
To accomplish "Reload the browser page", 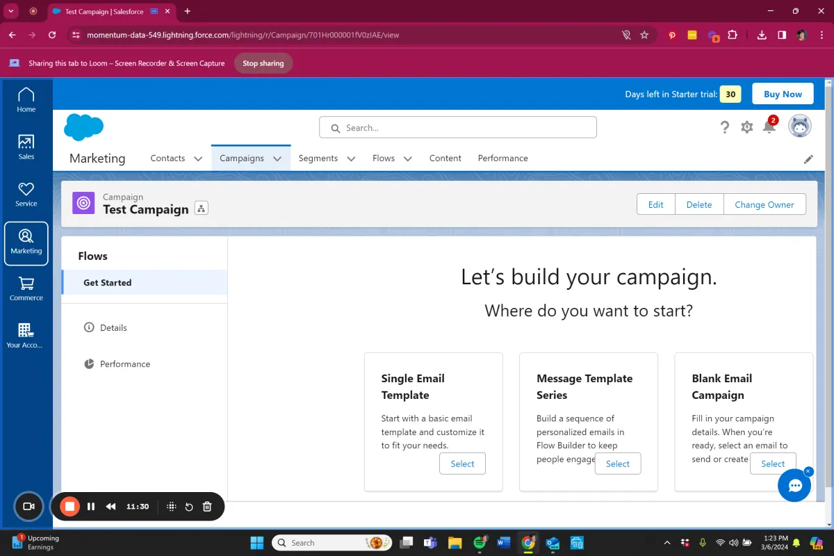I will pyautogui.click(x=52, y=35).
